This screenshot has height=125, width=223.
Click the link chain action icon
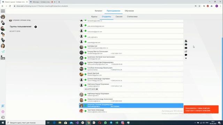tap(186, 51)
